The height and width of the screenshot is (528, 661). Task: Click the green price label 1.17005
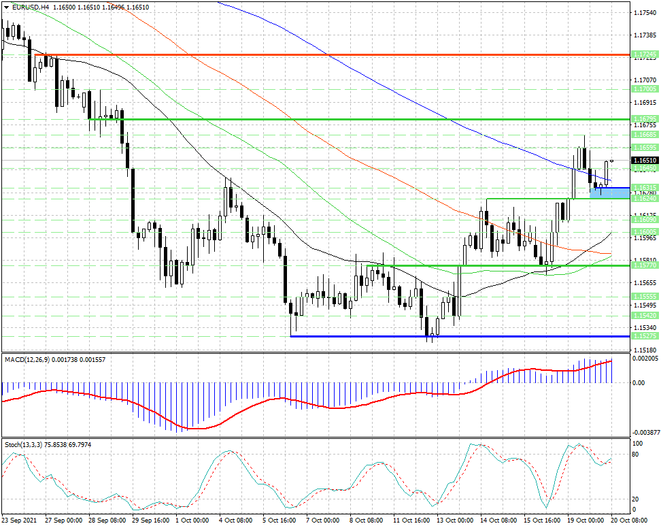tap(645, 89)
